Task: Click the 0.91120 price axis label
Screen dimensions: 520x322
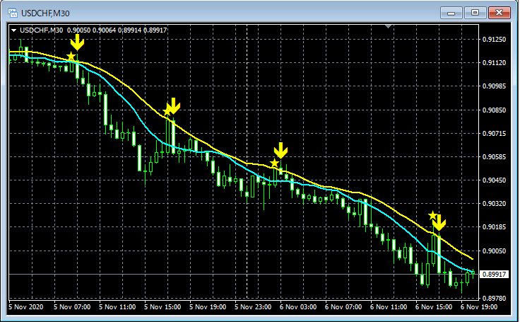Action: (x=494, y=63)
